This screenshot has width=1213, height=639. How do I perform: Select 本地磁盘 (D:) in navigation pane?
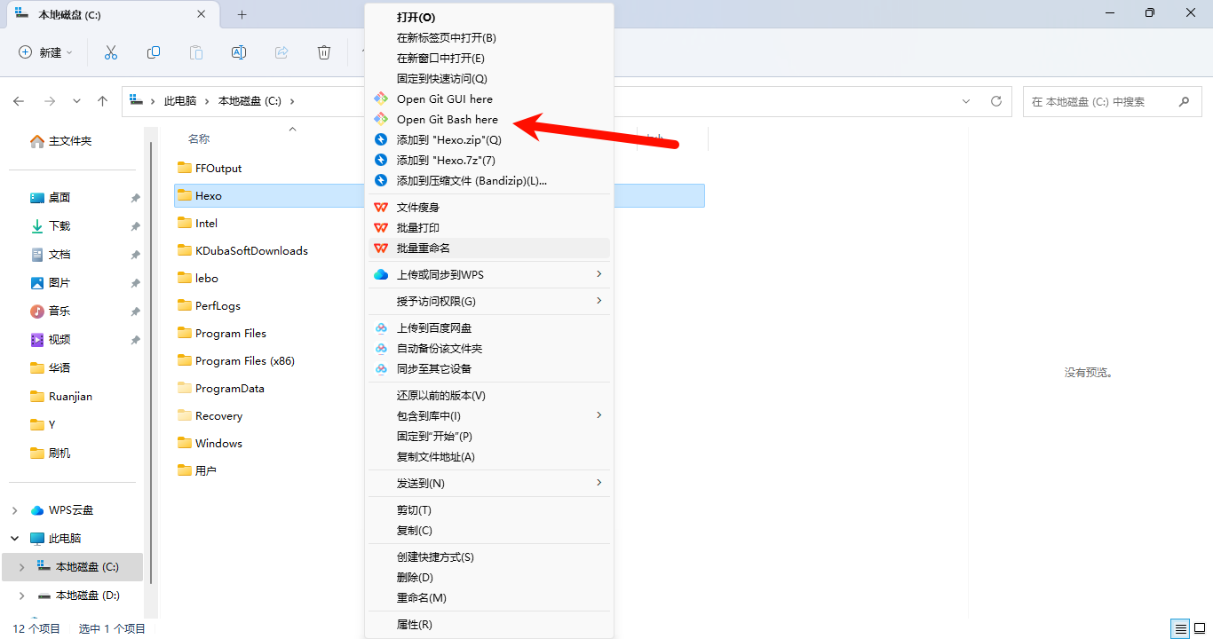(87, 596)
